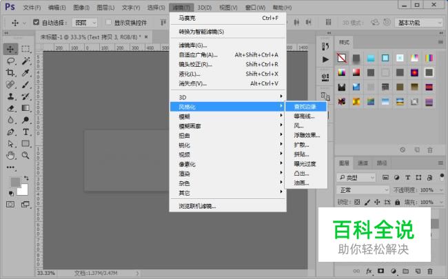Select the History Brush tool
Viewport: 448px width, 279px height.
click(x=26, y=96)
